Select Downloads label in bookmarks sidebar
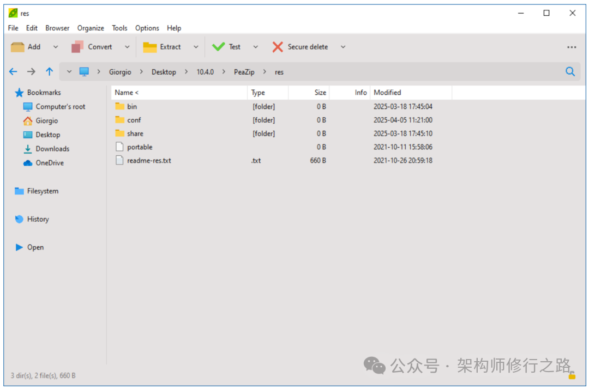The image size is (589, 389). pos(52,149)
